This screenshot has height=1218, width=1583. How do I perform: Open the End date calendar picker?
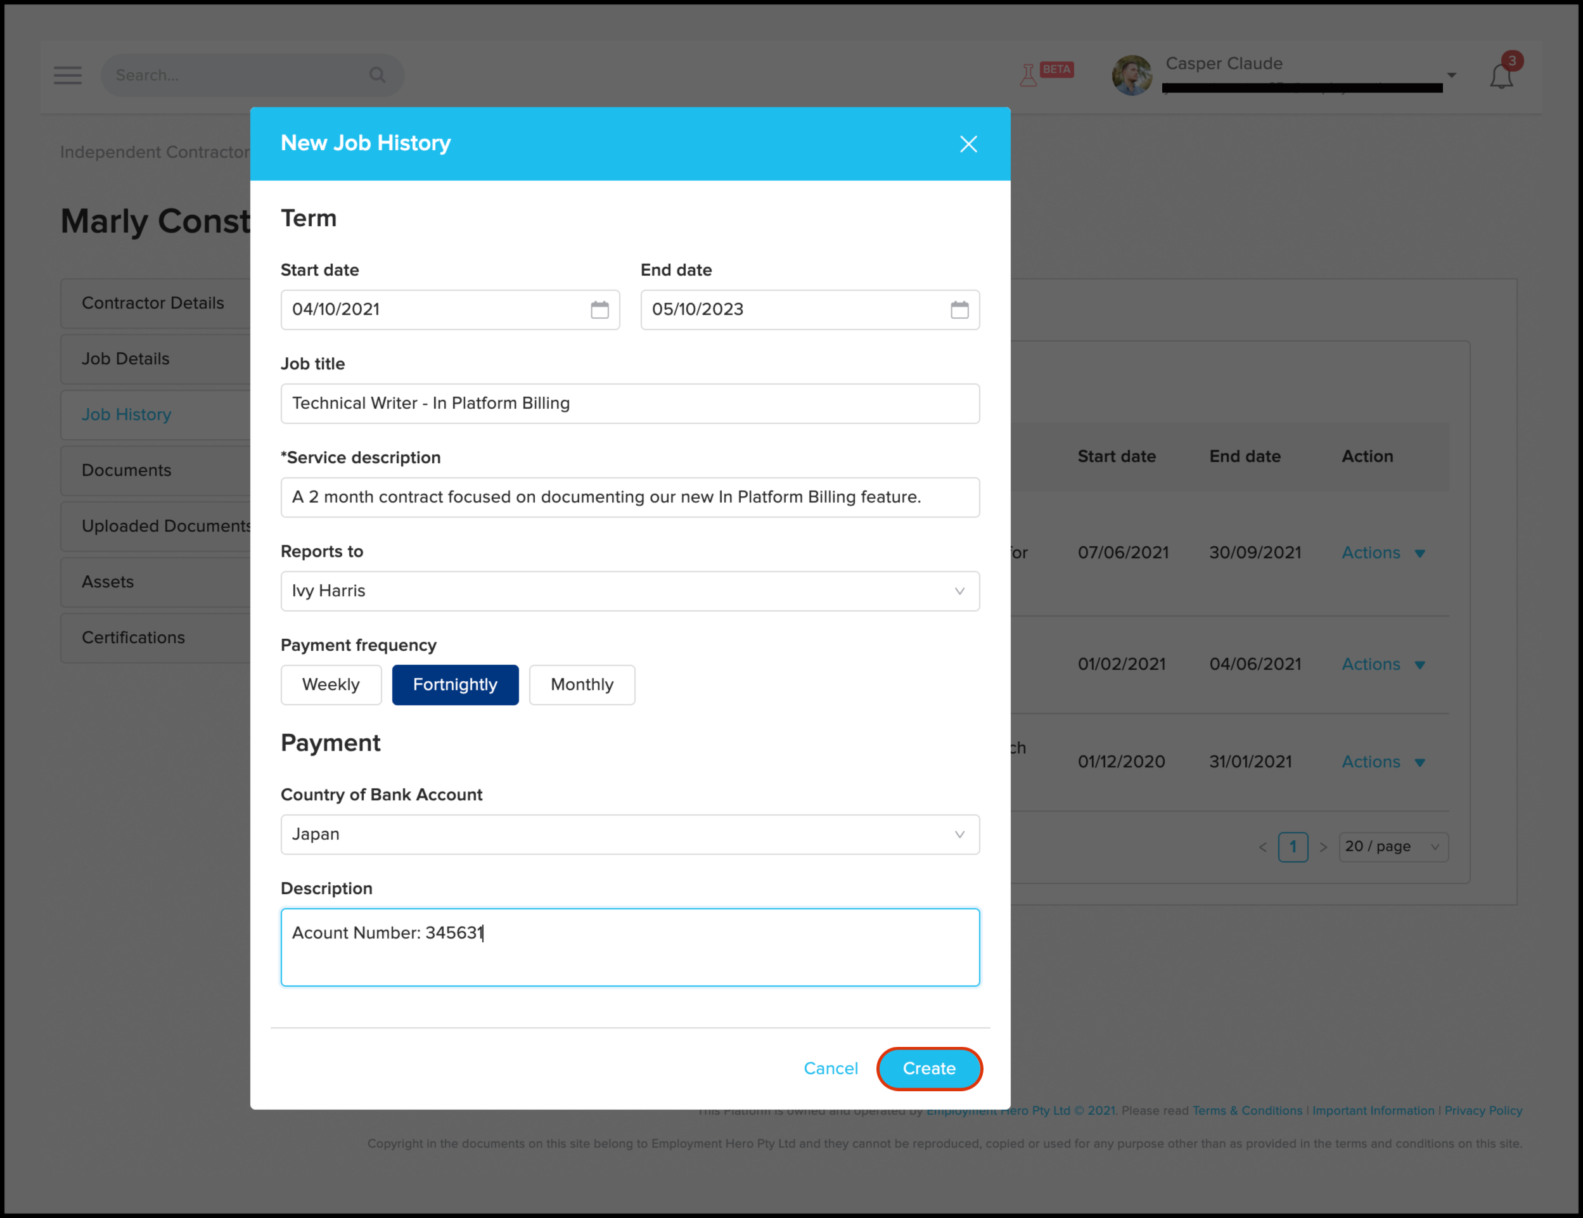[959, 310]
